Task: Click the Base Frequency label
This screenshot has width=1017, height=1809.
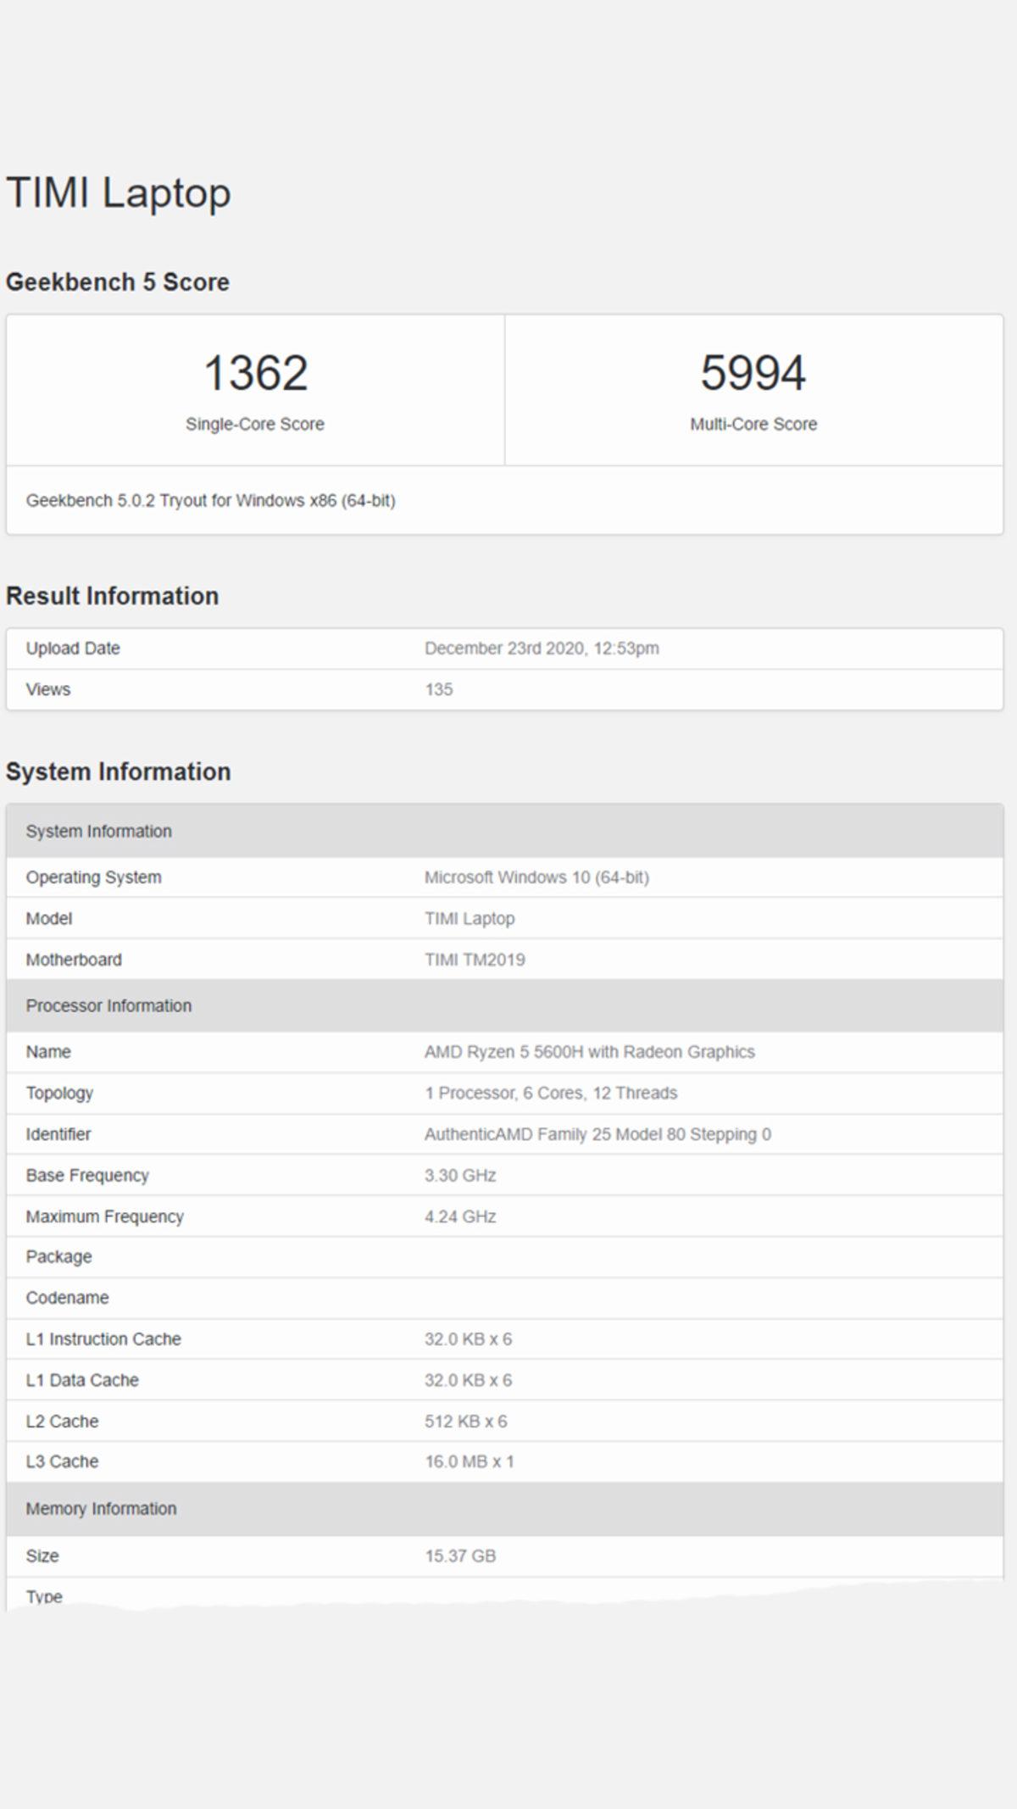Action: click(x=87, y=1176)
